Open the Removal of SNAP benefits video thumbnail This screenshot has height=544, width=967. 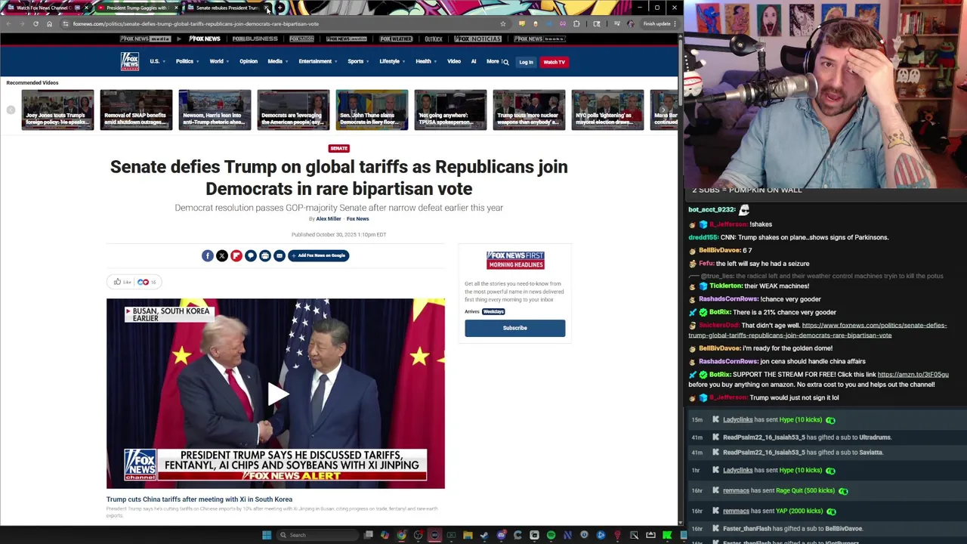tap(136, 110)
